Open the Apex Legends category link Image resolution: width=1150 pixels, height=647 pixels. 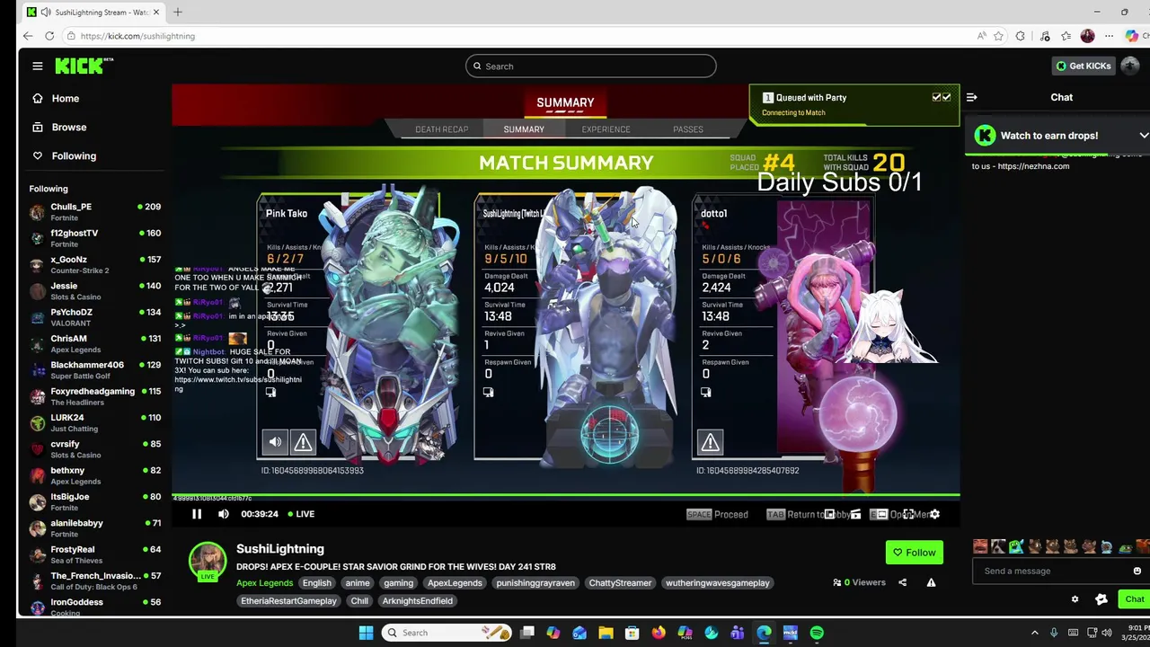pos(264,583)
